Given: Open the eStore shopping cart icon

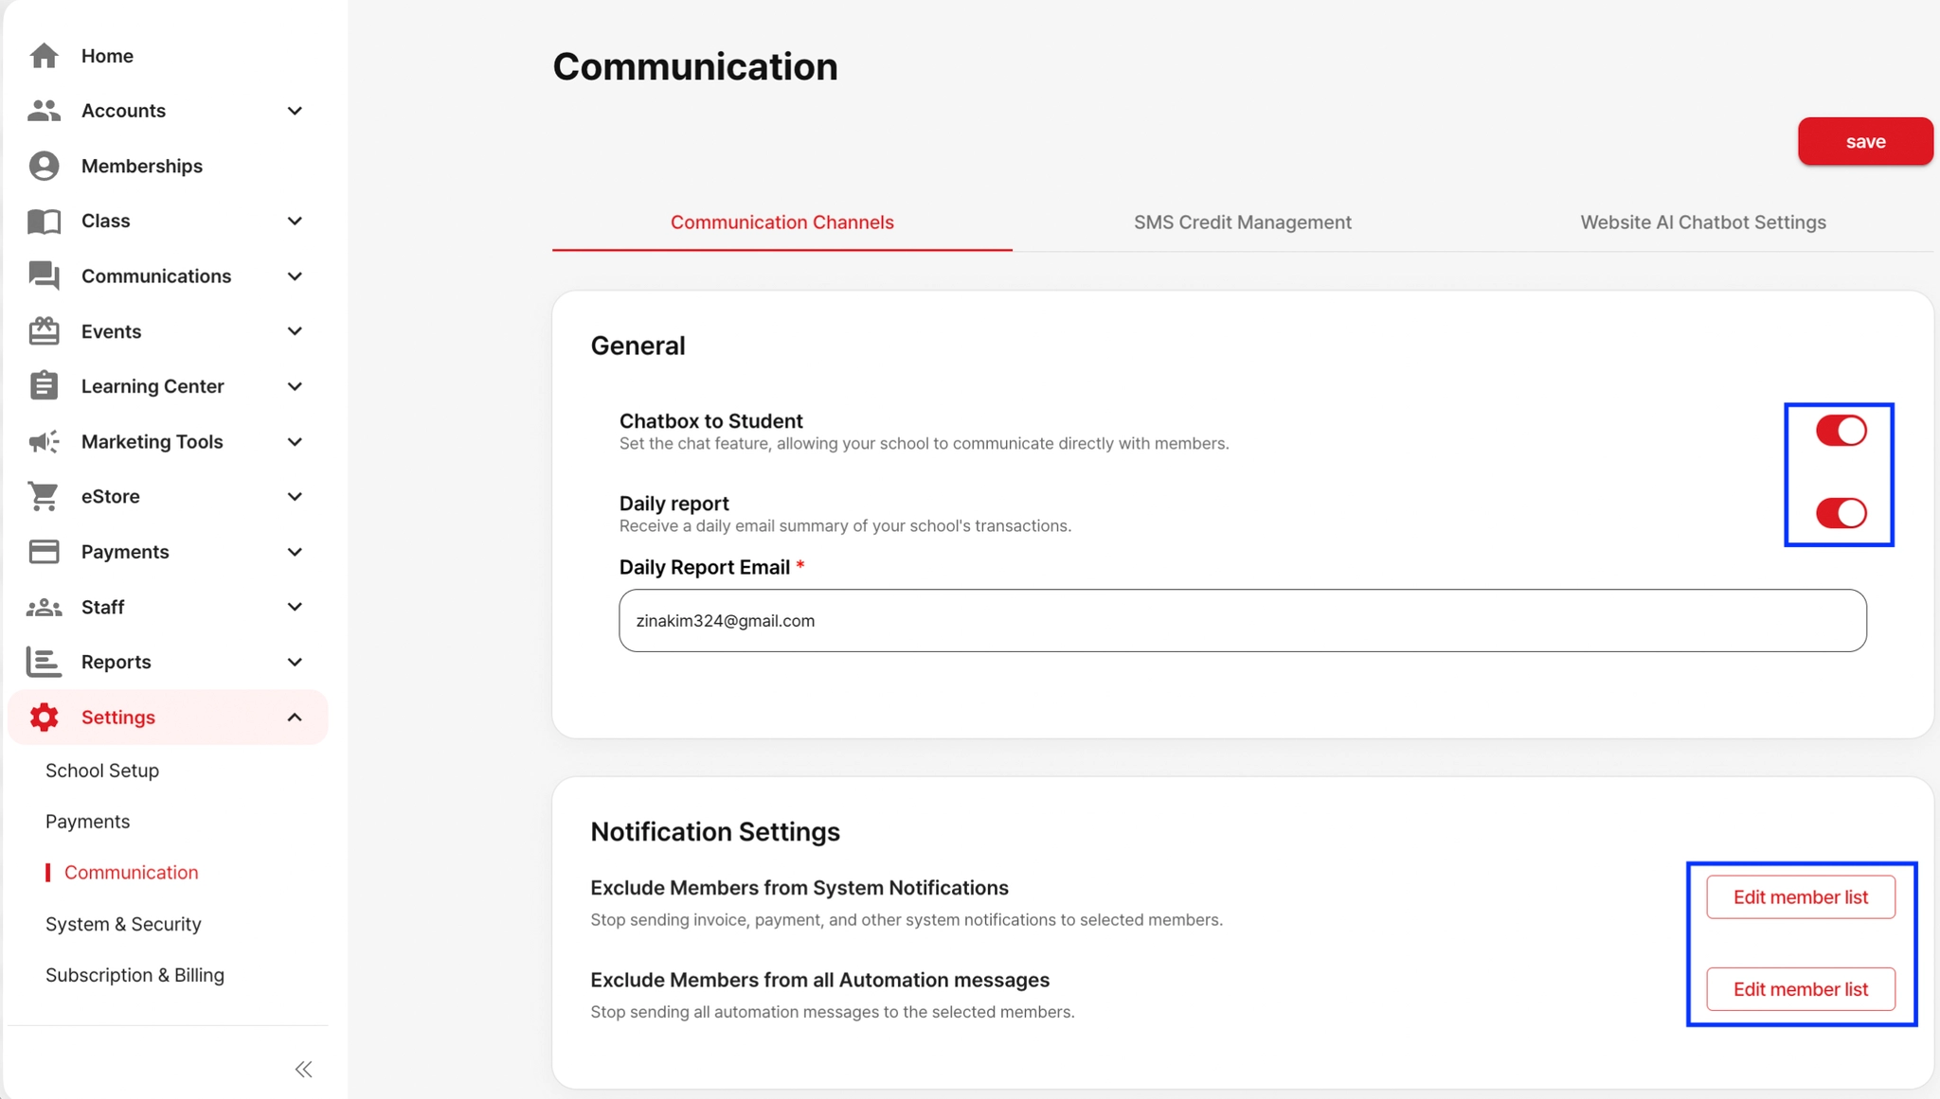Looking at the screenshot, I should point(44,496).
